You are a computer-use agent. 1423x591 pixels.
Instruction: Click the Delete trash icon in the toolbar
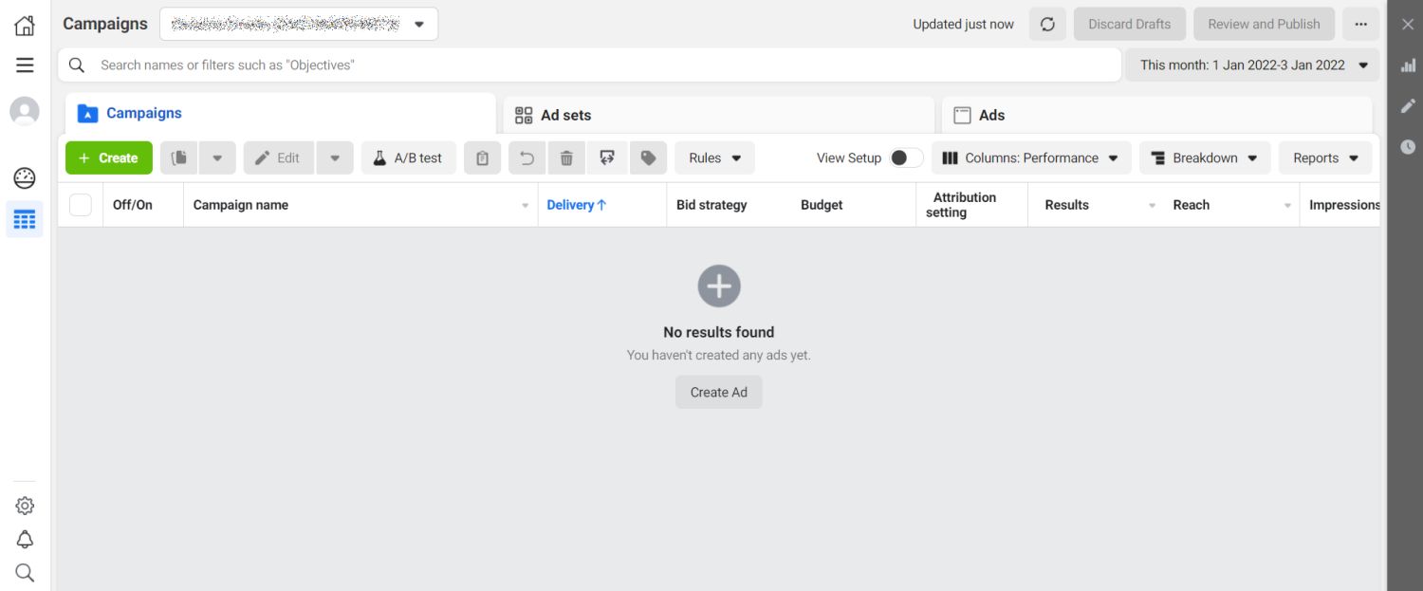pyautogui.click(x=566, y=157)
